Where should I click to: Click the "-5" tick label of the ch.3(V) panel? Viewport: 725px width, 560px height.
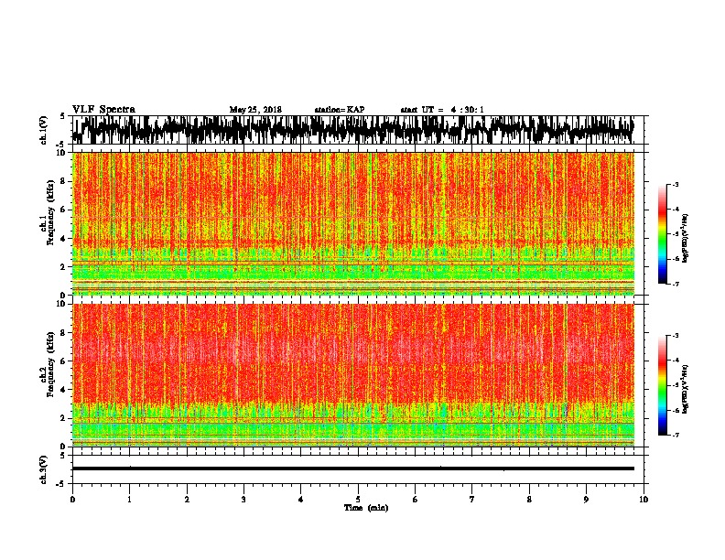[61, 484]
